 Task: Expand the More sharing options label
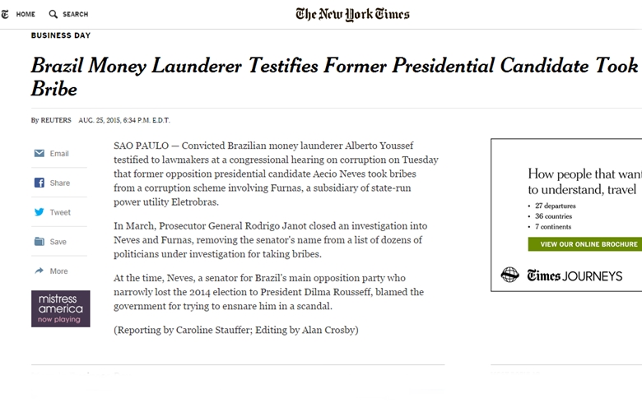58,271
